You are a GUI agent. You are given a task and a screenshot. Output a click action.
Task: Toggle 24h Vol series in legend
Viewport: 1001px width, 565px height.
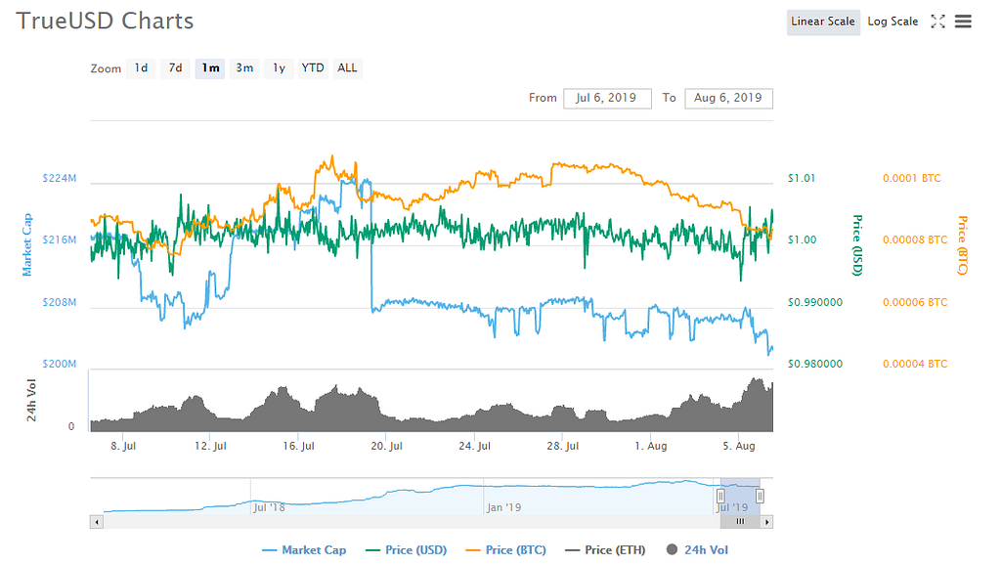coord(696,550)
